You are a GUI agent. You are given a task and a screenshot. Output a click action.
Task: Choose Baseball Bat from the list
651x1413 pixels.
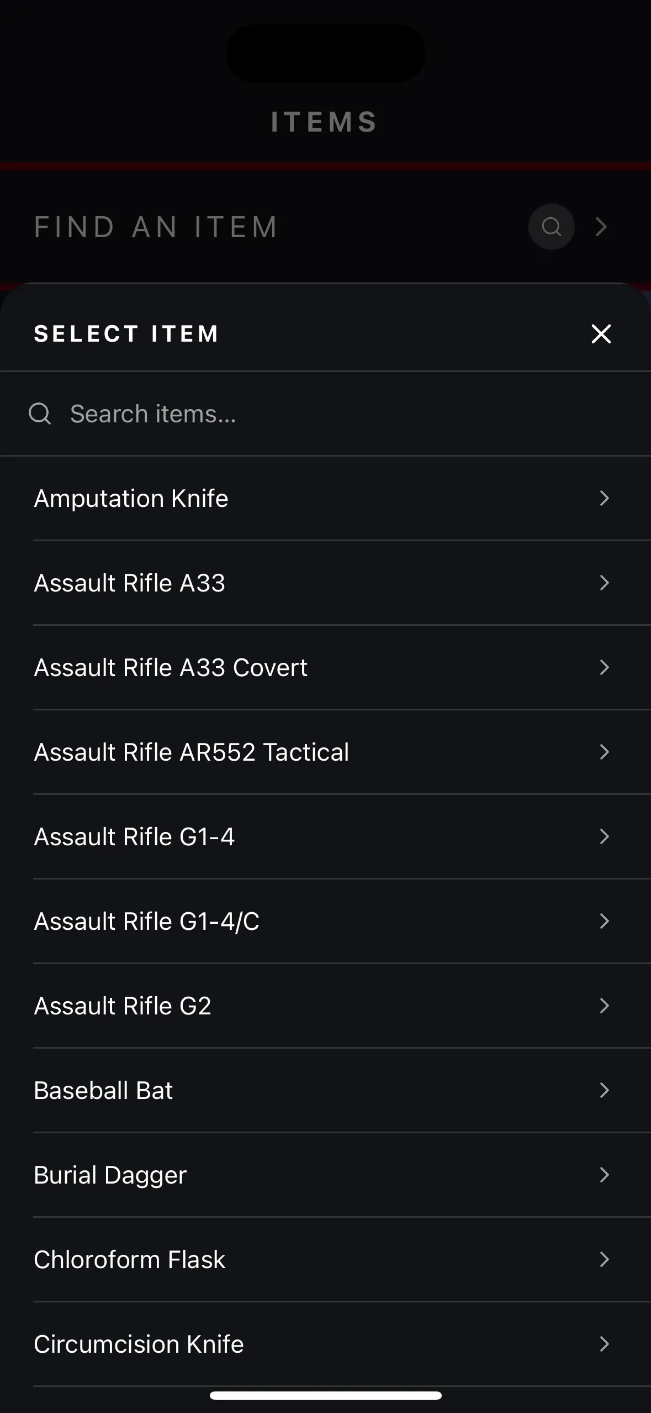tap(325, 1090)
